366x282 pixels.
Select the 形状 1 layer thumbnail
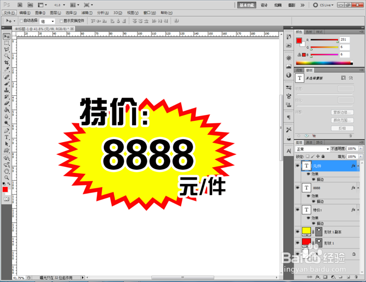click(307, 243)
